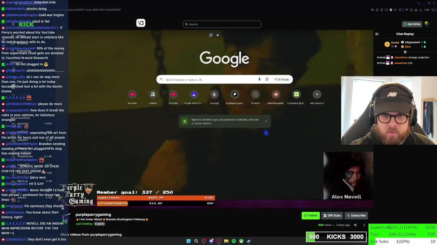Click the browser pin toolbar icon
Image resolution: width=437 pixels, height=245 pixels.
click(x=382, y=10)
